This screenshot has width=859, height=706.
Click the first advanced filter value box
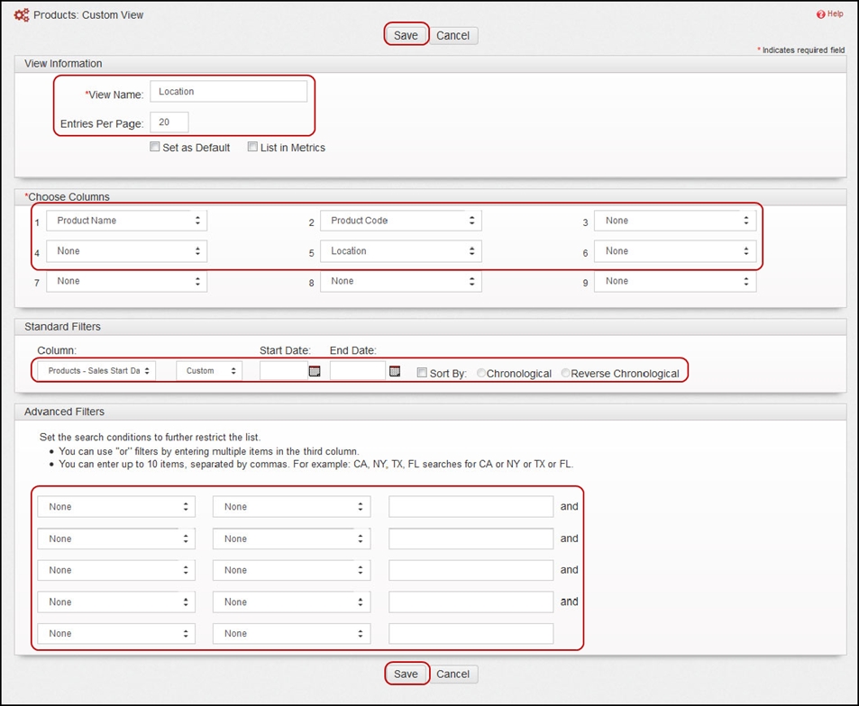click(x=471, y=507)
